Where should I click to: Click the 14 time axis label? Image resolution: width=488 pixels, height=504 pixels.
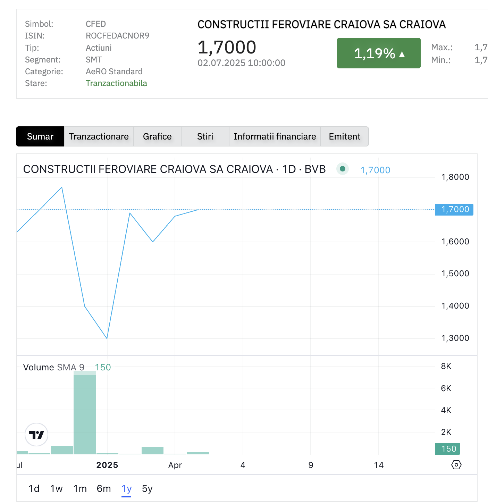pos(379,465)
